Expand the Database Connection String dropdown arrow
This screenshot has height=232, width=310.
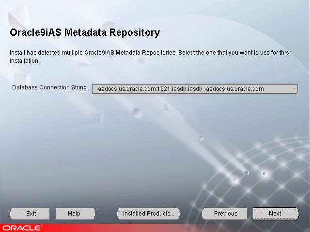[294, 89]
